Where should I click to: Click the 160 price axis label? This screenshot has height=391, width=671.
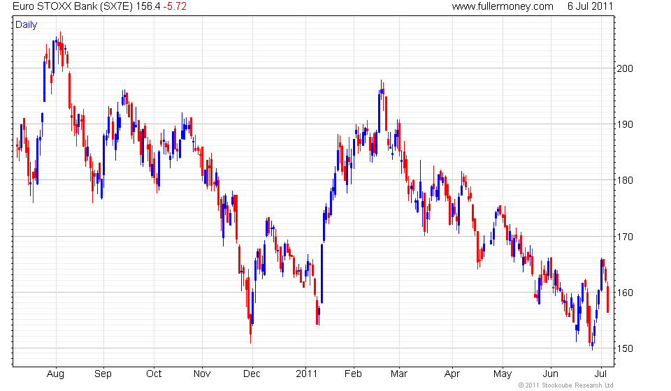pos(624,293)
